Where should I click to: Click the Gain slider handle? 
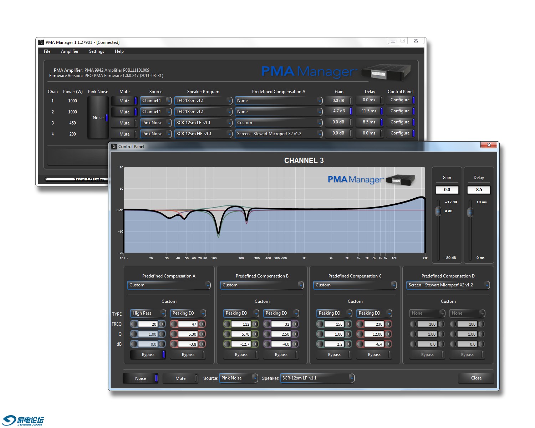[438, 212]
